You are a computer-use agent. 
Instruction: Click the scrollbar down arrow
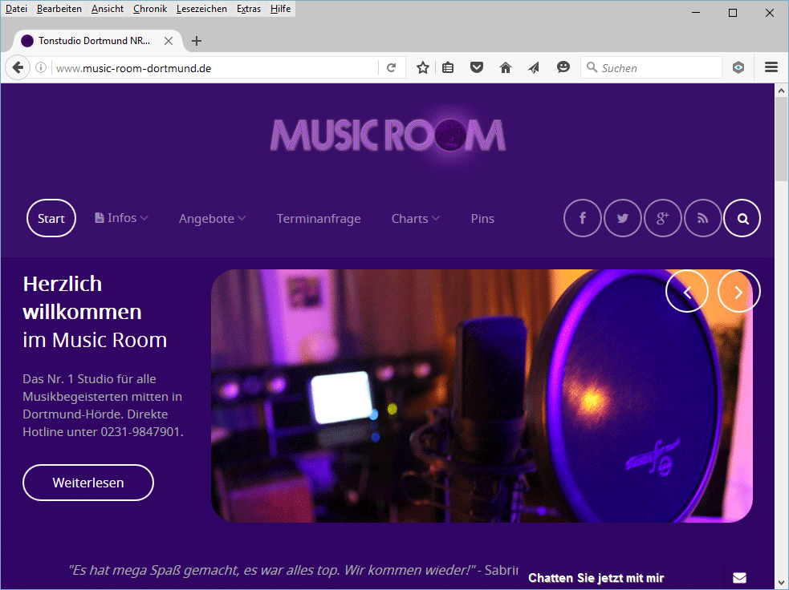(x=781, y=583)
